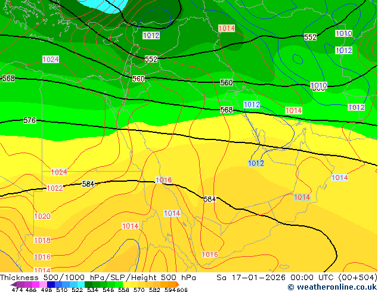
Task: Select legend value 570
Action: (x=139, y=290)
